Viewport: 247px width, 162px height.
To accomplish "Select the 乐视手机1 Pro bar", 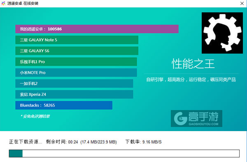I will [x=76, y=62].
